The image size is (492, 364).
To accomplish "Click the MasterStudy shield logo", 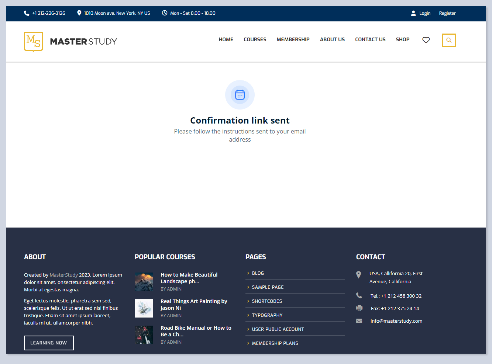I will [33, 41].
